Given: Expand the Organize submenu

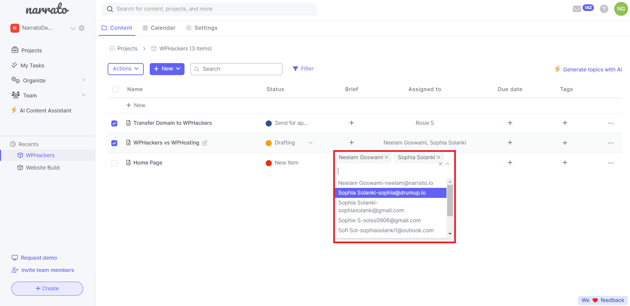Looking at the screenshot, I should [84, 80].
